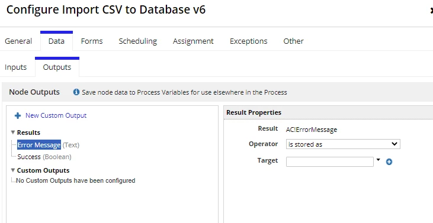Image resolution: width=433 pixels, height=223 pixels.
Task: Select the Outputs sub-tab
Action: (57, 67)
